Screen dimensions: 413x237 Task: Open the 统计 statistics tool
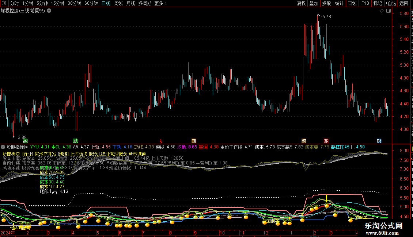[339, 3]
